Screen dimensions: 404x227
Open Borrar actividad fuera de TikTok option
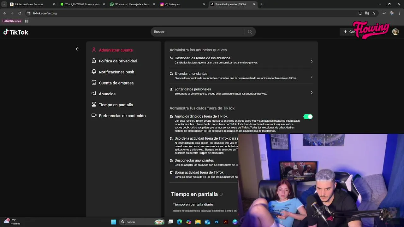click(x=199, y=172)
